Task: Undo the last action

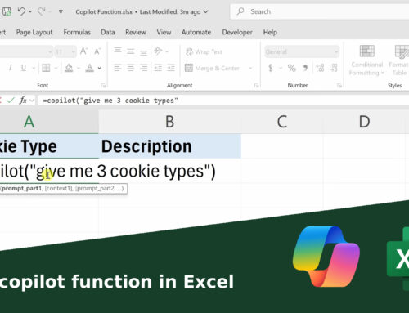Action: (21, 11)
